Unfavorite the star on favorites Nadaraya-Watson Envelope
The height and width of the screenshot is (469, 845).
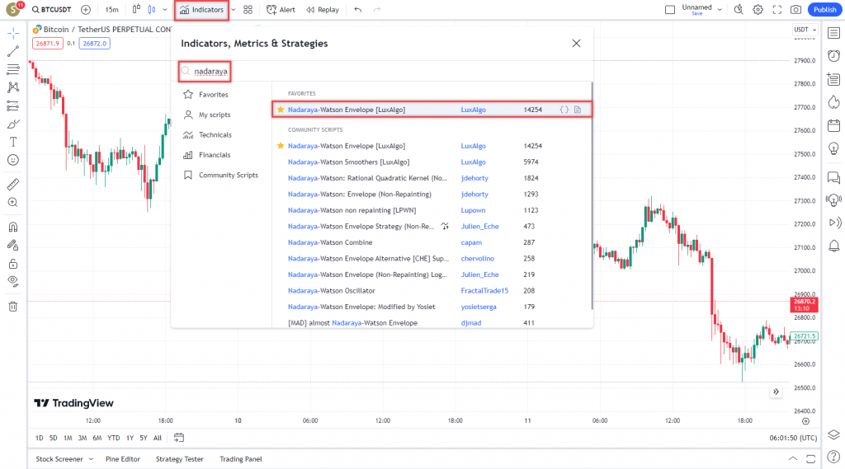tap(281, 110)
